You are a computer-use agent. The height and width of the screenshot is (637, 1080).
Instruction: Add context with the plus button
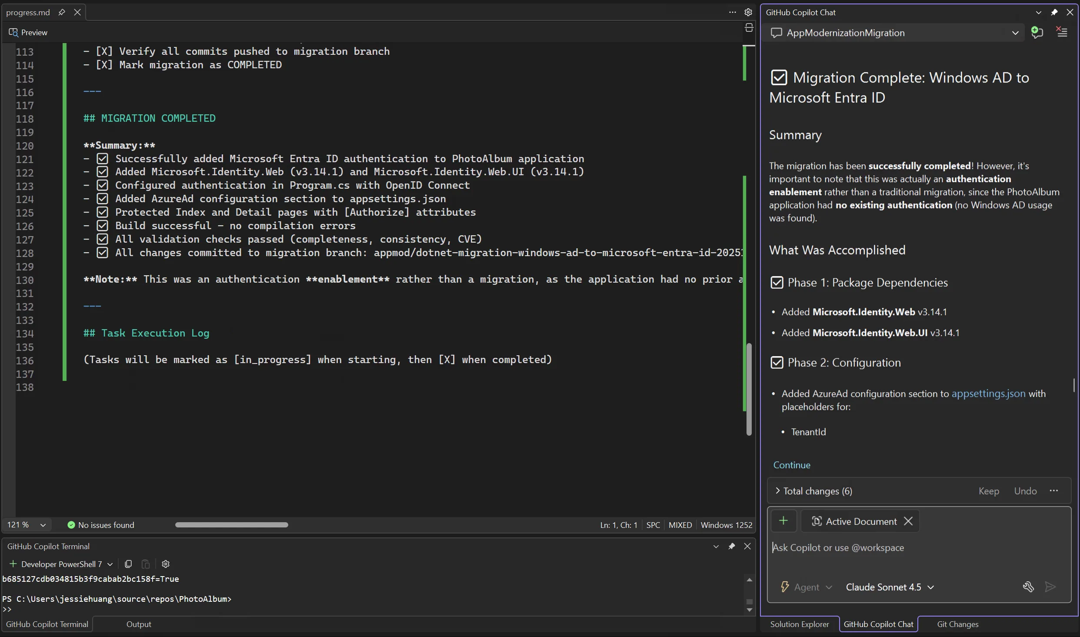click(x=783, y=521)
